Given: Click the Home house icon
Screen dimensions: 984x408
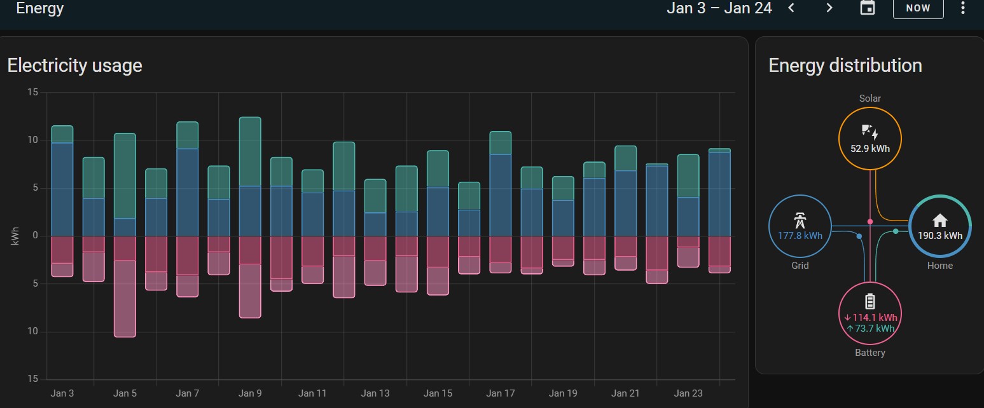Looking at the screenshot, I should pos(939,221).
